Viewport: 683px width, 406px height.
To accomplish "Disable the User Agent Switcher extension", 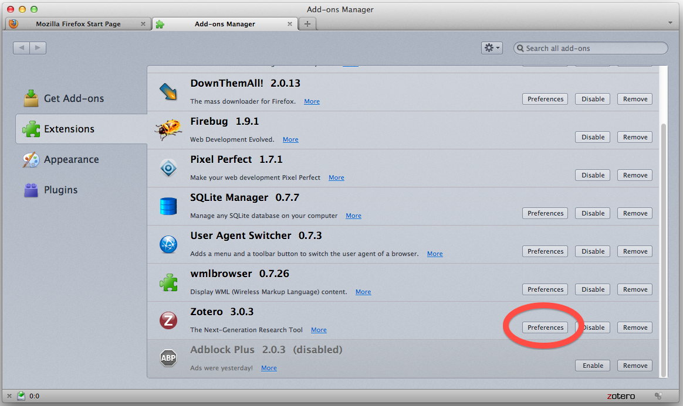I will point(593,251).
